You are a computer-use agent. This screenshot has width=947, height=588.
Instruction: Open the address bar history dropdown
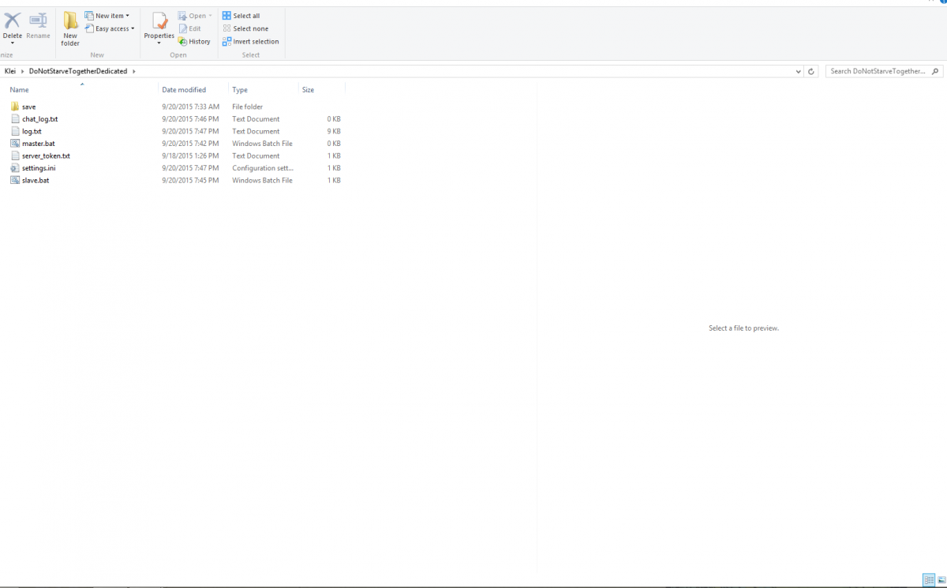pyautogui.click(x=799, y=71)
